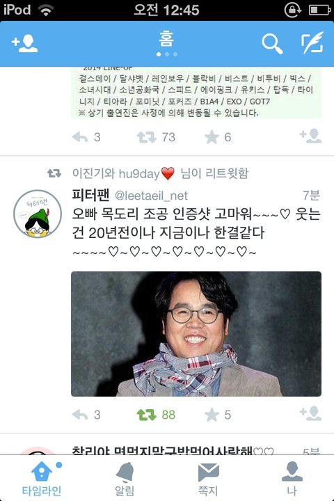The image size is (334, 501).
Task: Open the search magnifier icon
Action: tap(272, 44)
